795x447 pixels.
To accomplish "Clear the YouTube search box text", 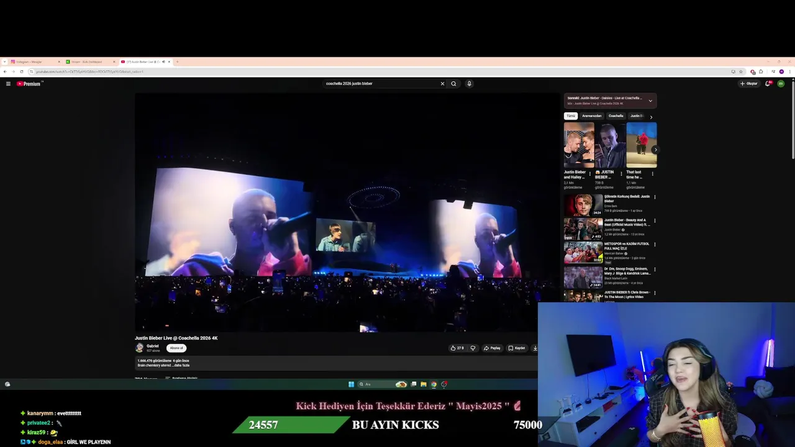I will click(442, 83).
